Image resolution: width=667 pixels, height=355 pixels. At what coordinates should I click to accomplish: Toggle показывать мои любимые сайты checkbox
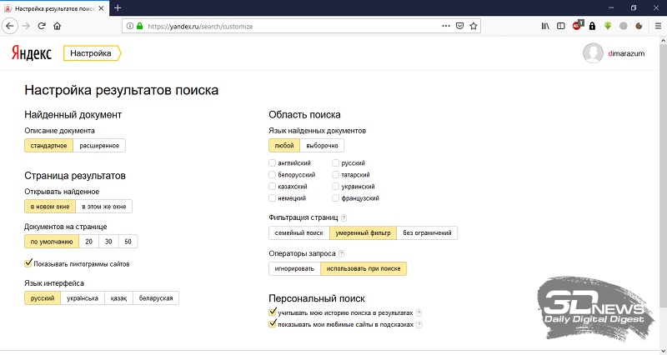(x=273, y=324)
